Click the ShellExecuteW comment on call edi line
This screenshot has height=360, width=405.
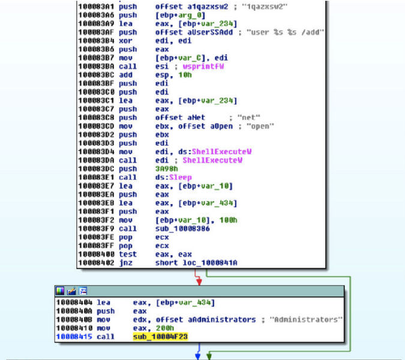[212, 160]
